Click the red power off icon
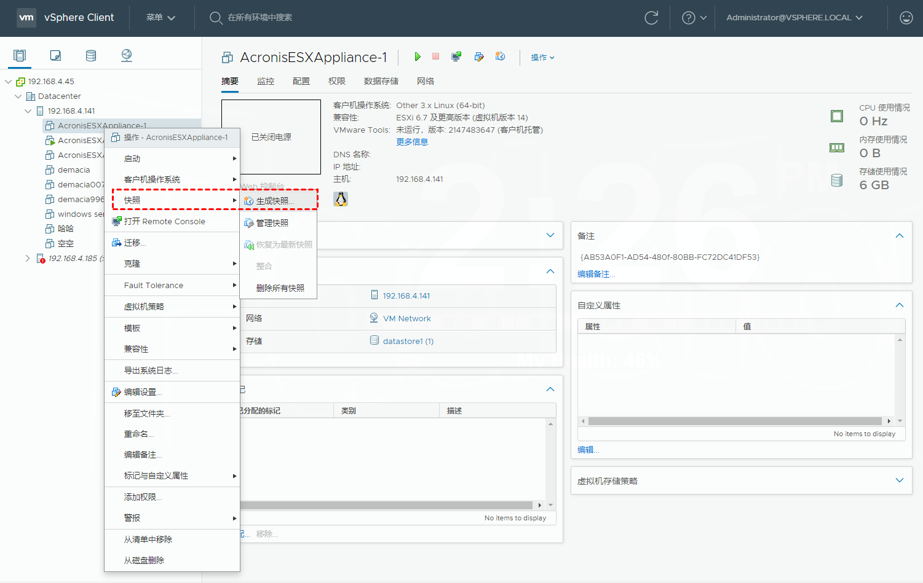Screen dimensions: 923x583 [x=436, y=57]
